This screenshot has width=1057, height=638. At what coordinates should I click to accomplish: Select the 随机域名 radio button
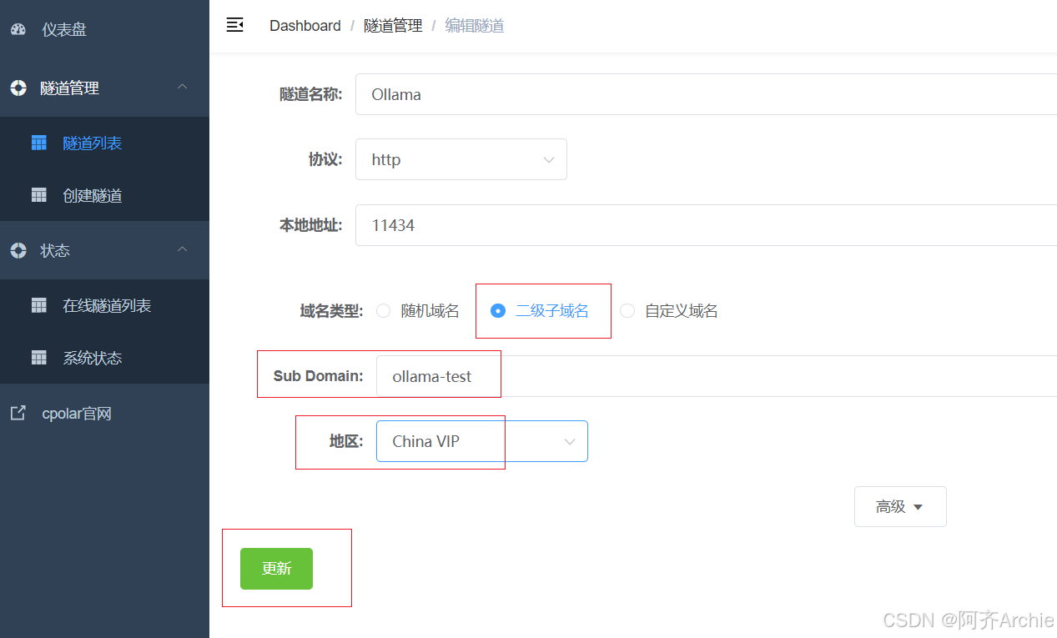[384, 311]
